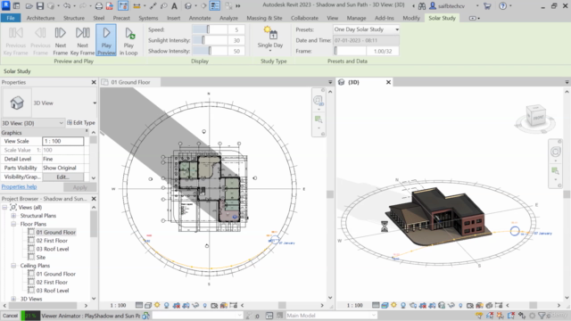Click Visual Style icon in Ground Floor view bar

pyautogui.click(x=148, y=305)
